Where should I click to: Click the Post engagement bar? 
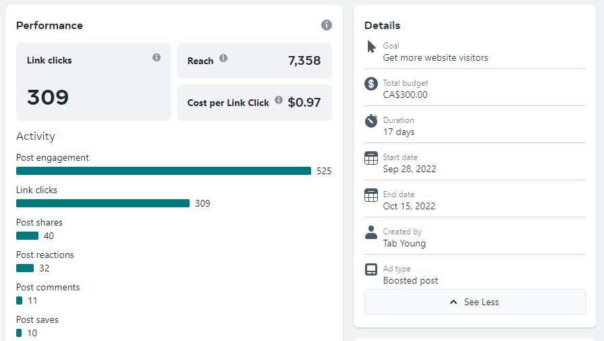pyautogui.click(x=163, y=171)
